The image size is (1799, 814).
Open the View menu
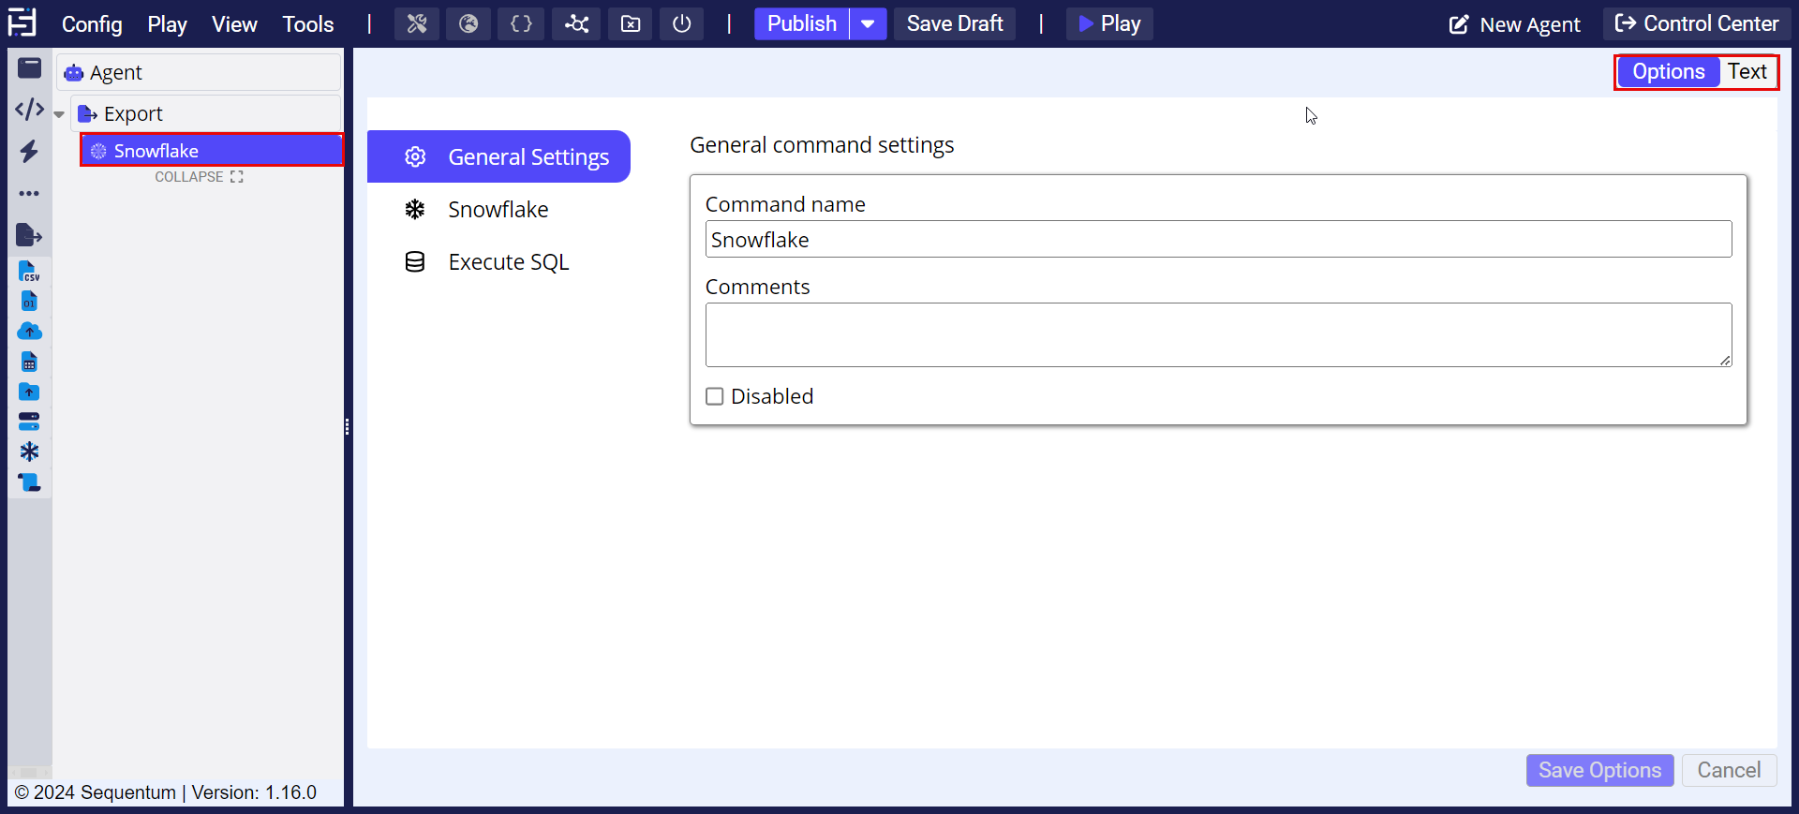[234, 24]
